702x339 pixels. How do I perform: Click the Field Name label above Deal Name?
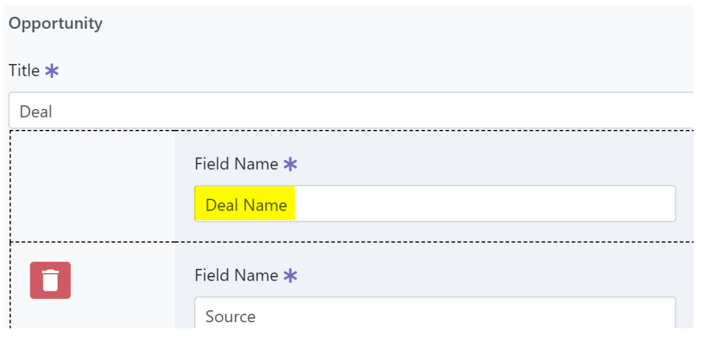pyautogui.click(x=236, y=164)
